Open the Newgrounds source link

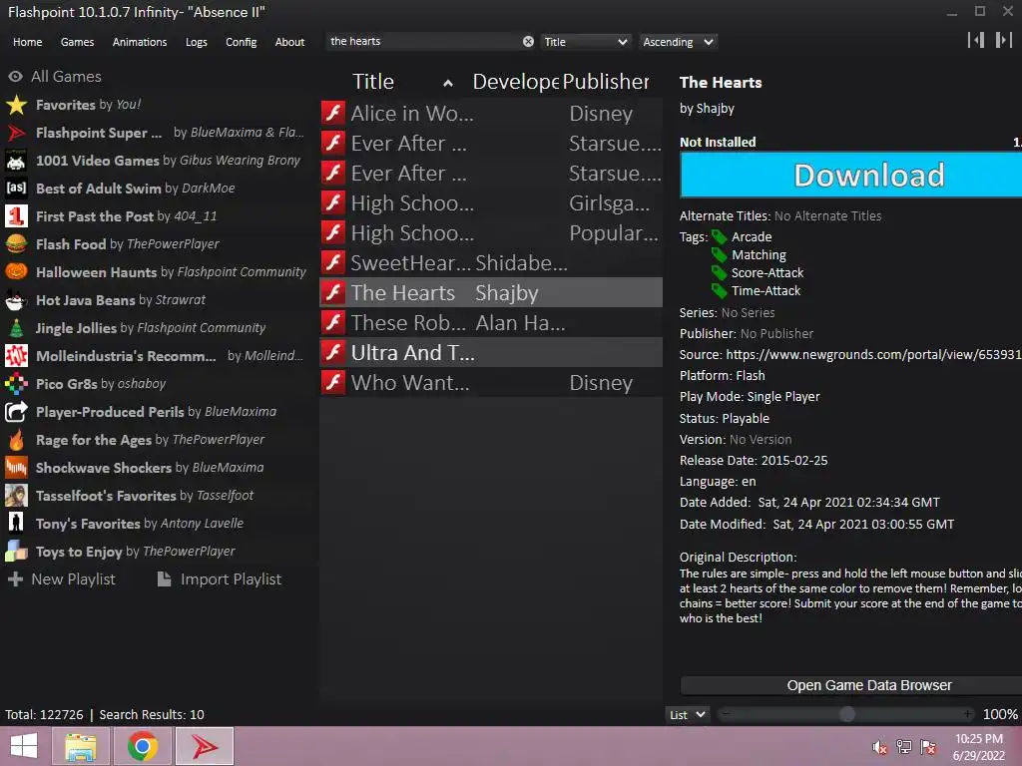tap(873, 354)
